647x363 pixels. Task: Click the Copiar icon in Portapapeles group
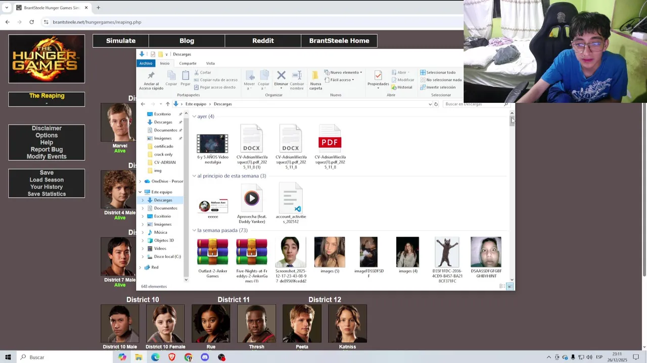point(171,75)
